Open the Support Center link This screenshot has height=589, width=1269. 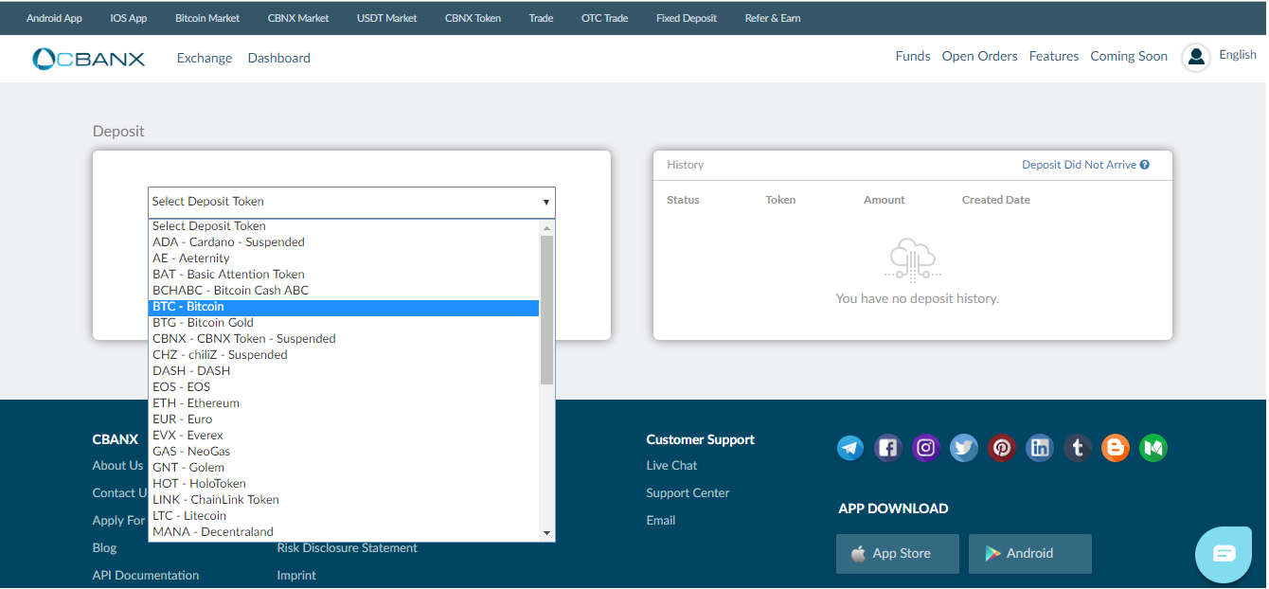[x=688, y=493]
